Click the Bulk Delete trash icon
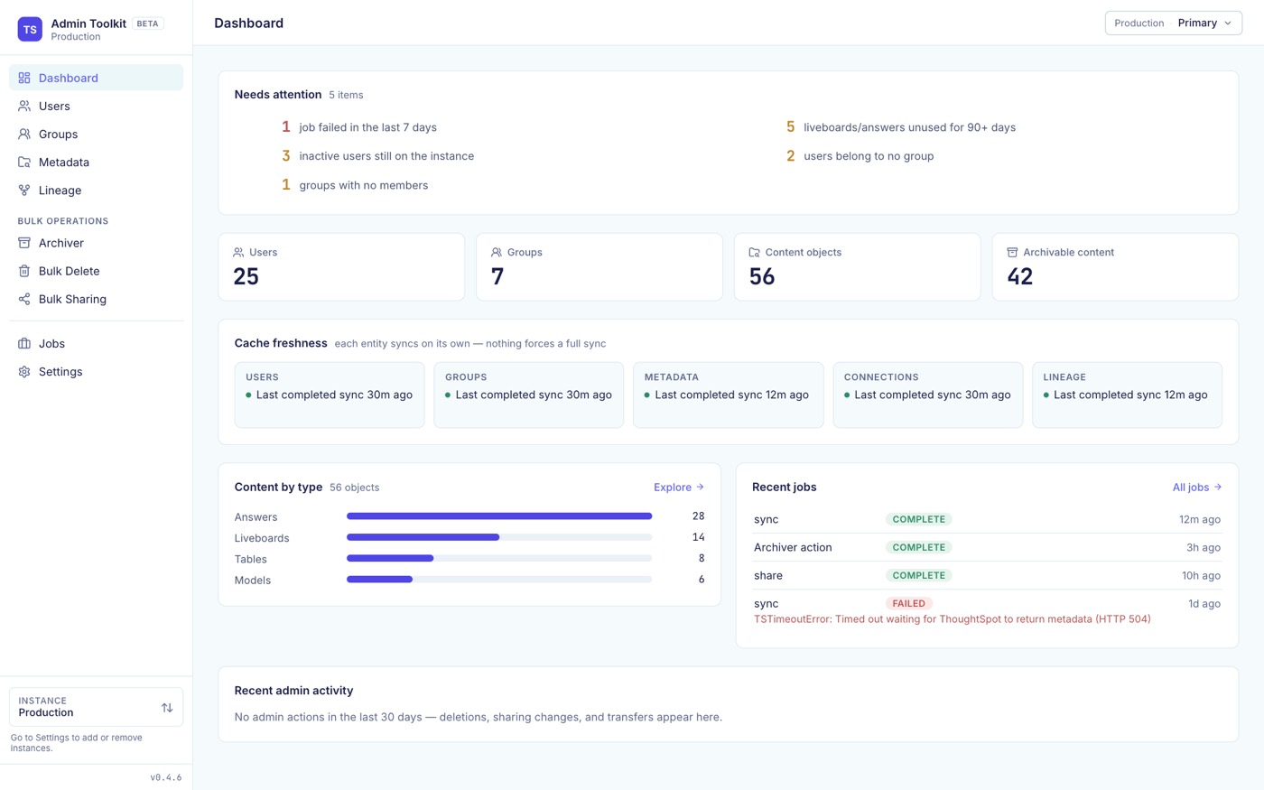 [24, 271]
